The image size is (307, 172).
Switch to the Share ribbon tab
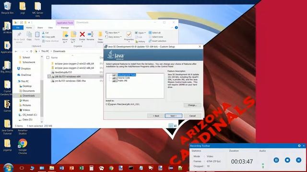click(40, 28)
